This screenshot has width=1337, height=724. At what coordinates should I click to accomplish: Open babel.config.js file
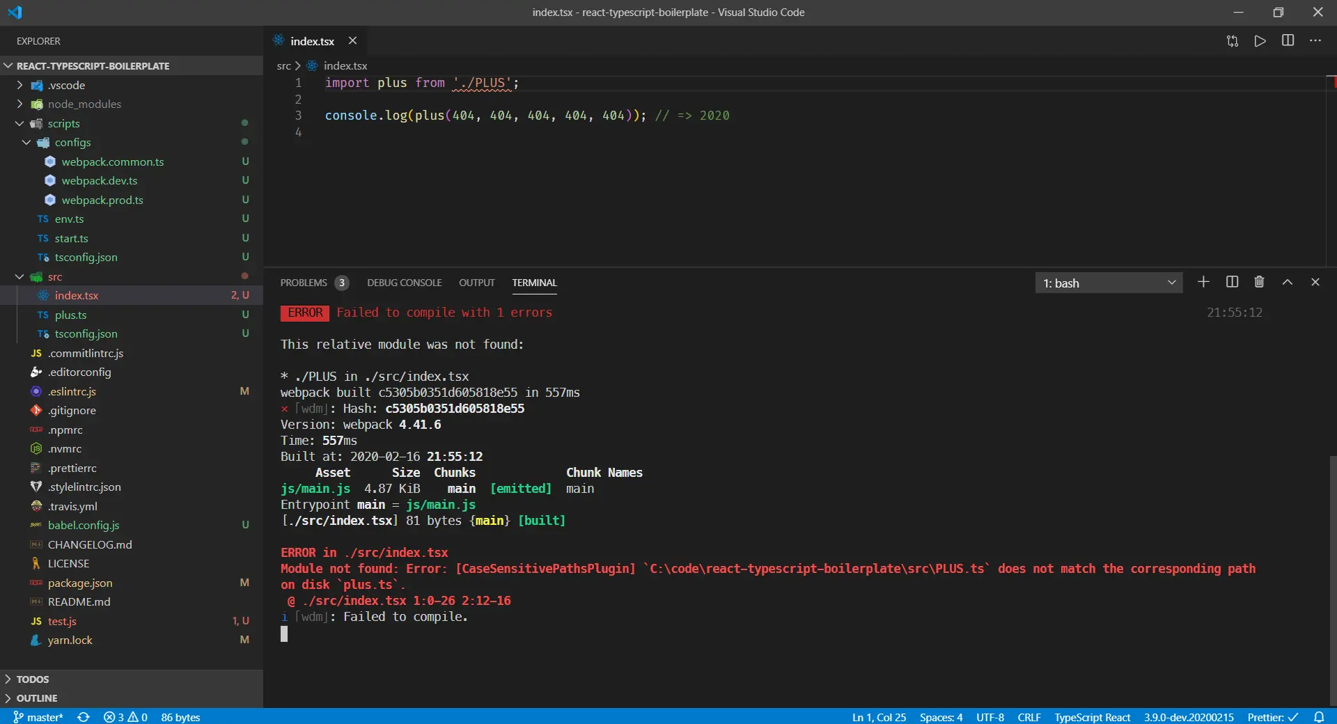[x=132, y=525]
